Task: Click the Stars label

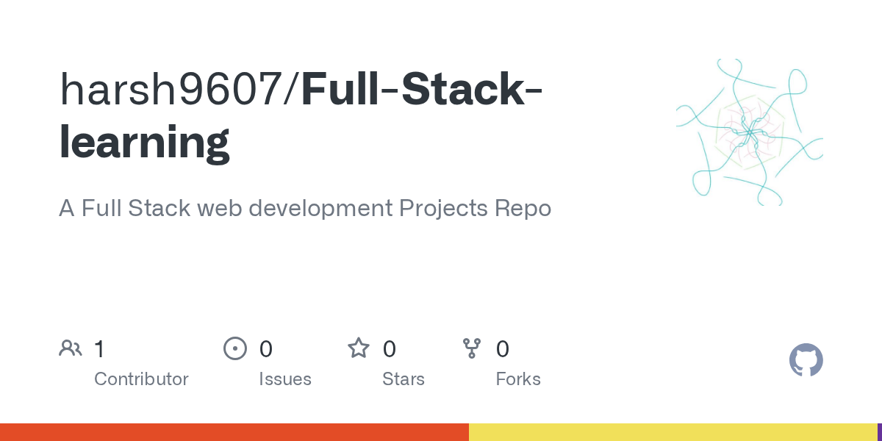Action: click(x=403, y=379)
